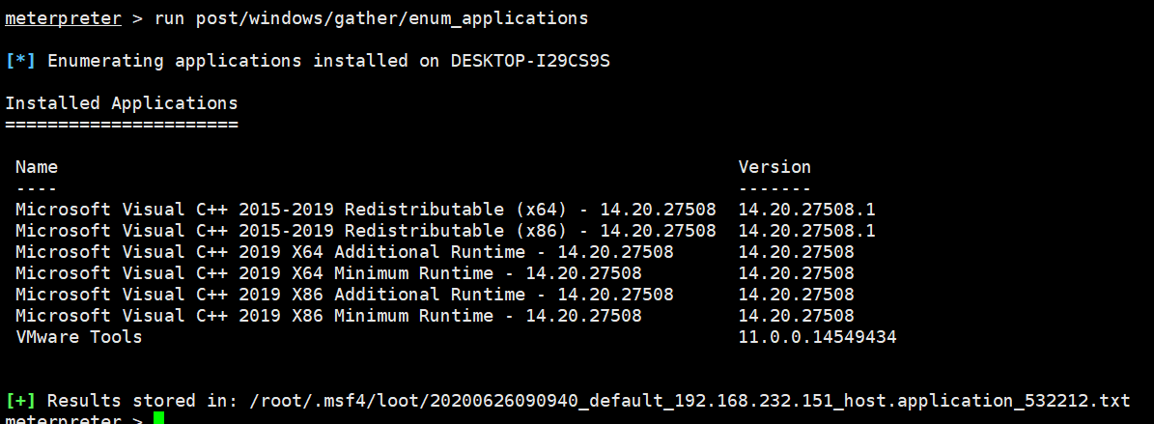The height and width of the screenshot is (424, 1154).
Task: Select the run post/windows/gather/enum_applications command text
Action: (371, 18)
